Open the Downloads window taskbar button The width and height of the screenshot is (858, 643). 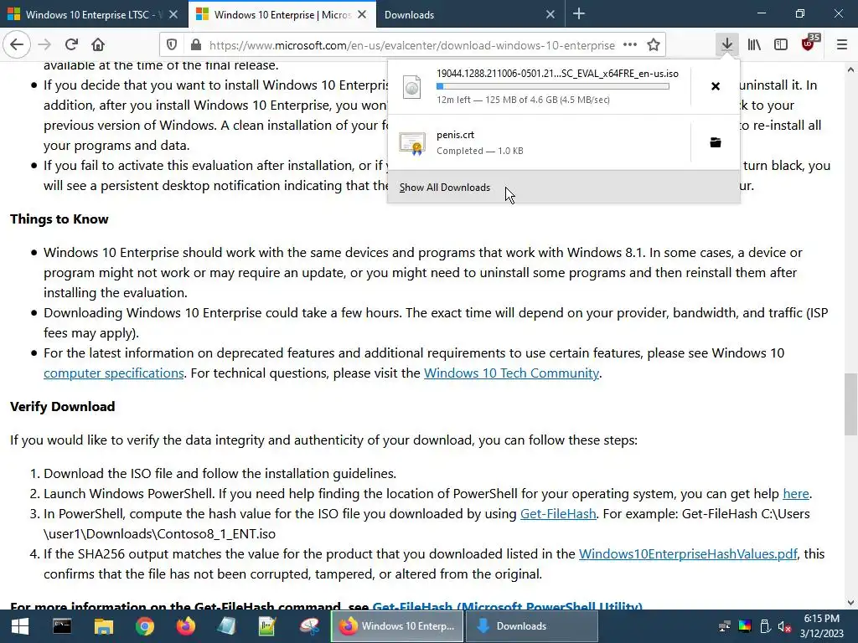[x=530, y=626]
